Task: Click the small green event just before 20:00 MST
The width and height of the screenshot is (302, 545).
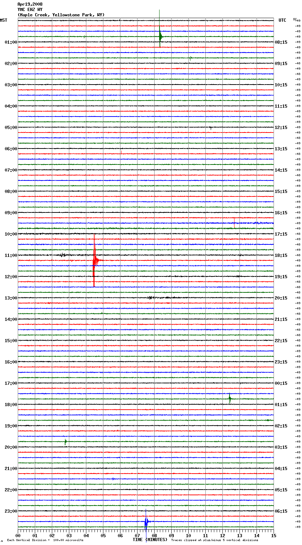Action: 66,442
